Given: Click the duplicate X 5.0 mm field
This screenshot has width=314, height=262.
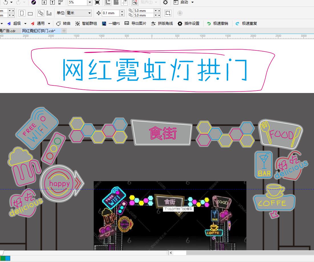Looking at the screenshot, I should (x=143, y=11).
